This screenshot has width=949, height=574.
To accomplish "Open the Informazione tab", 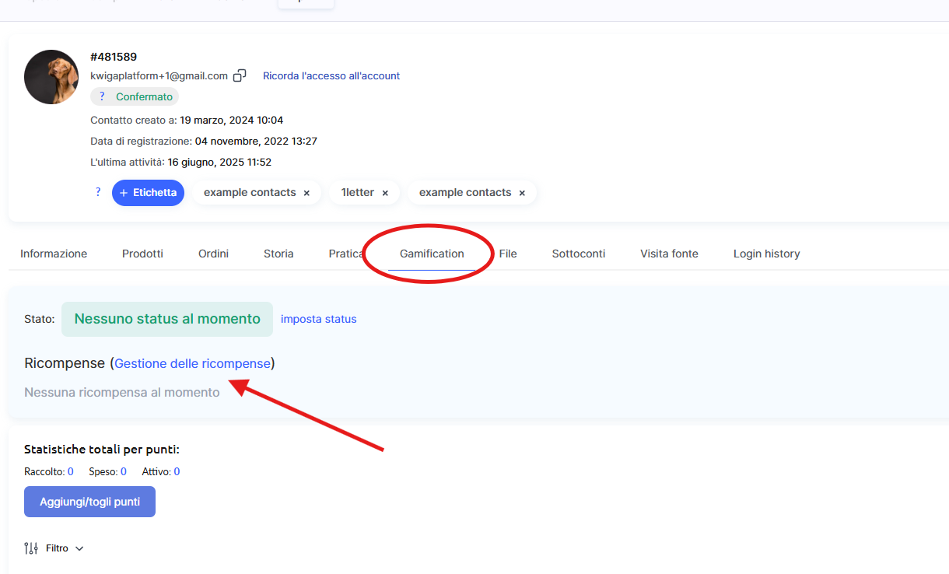I will pos(54,254).
